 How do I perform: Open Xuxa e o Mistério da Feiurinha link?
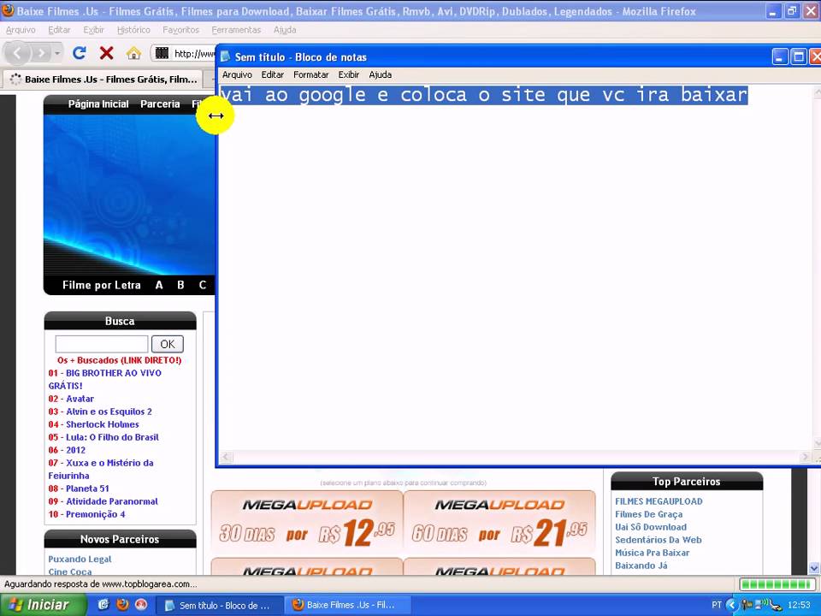click(x=101, y=470)
